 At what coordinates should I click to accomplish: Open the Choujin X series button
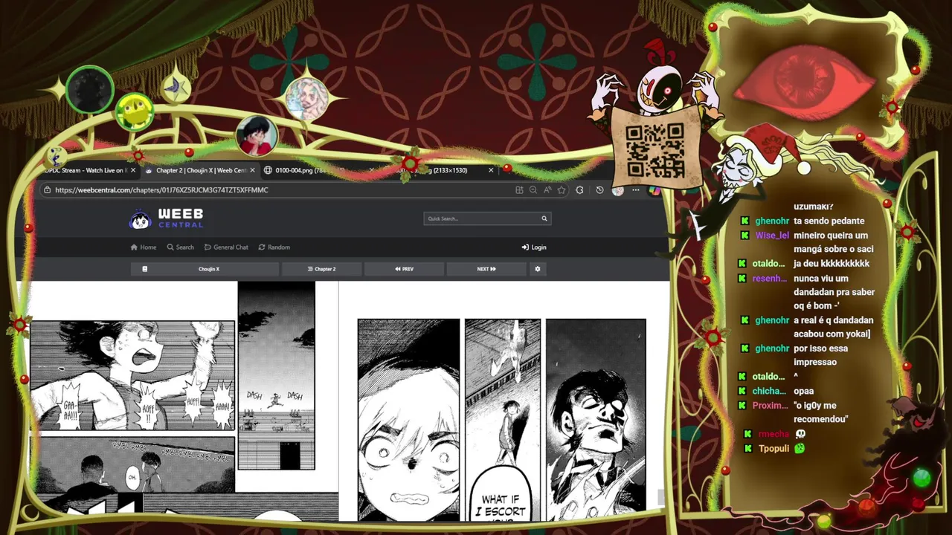[205, 269]
